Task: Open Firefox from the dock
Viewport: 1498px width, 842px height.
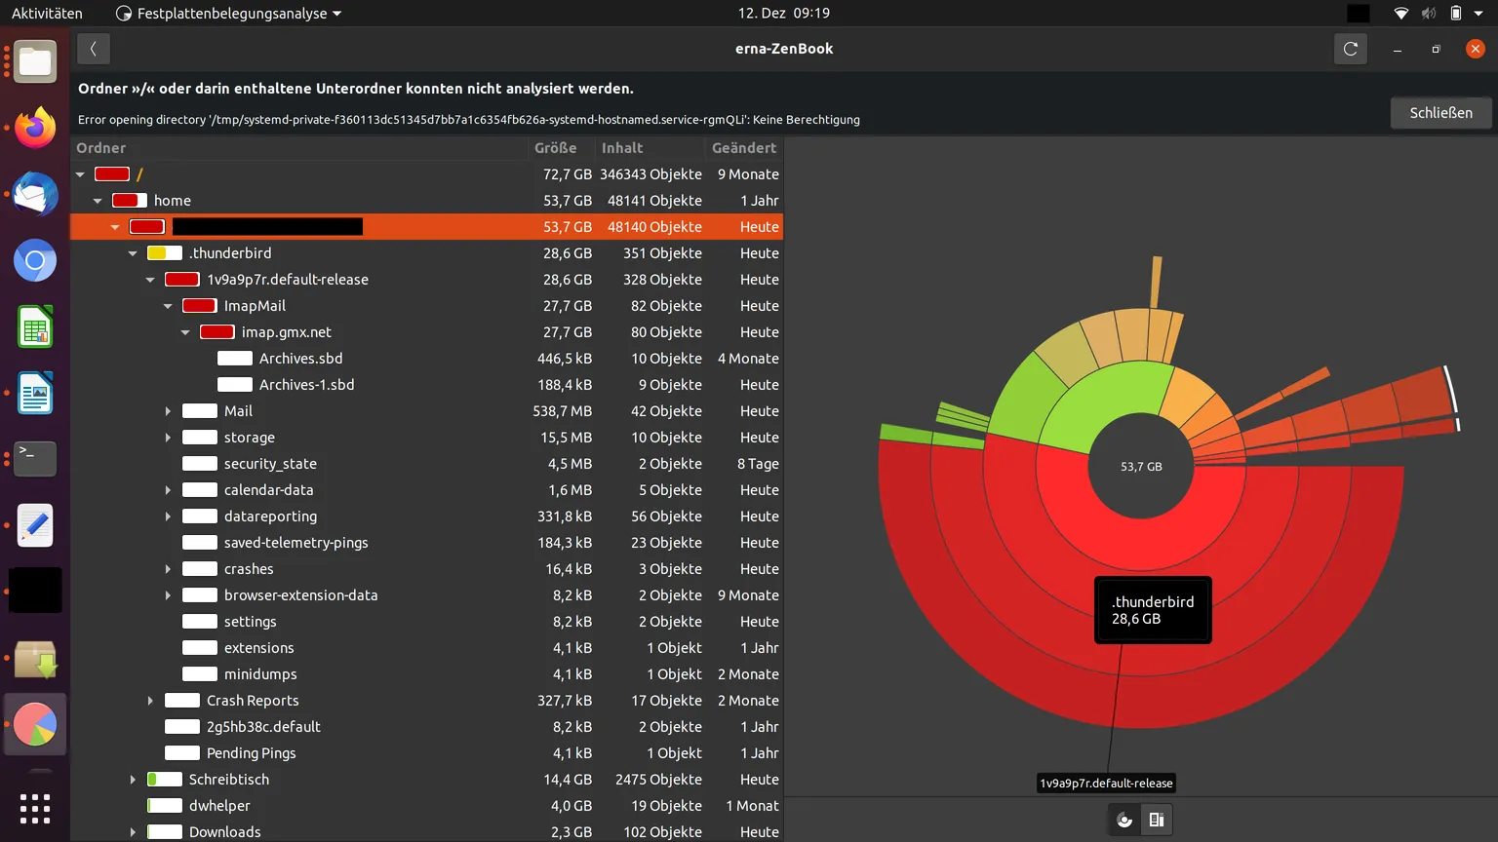Action: point(35,128)
